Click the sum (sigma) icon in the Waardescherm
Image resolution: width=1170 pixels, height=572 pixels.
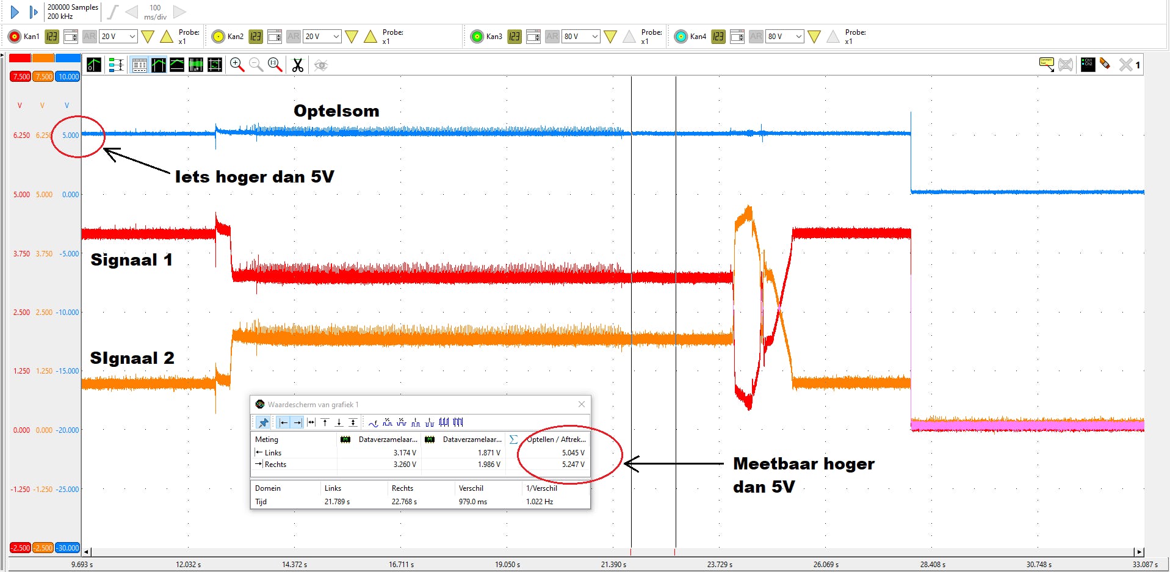(513, 439)
